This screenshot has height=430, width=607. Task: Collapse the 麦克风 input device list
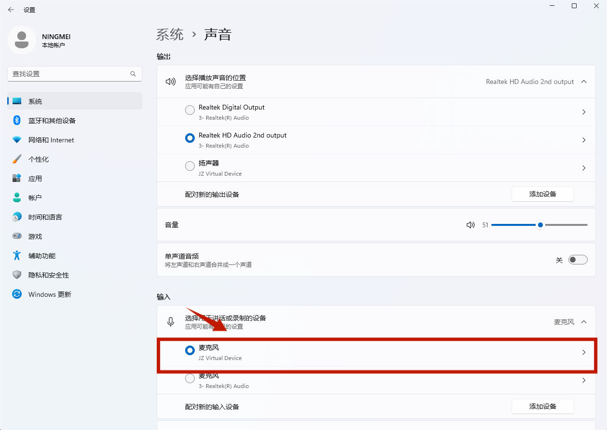pyautogui.click(x=583, y=321)
